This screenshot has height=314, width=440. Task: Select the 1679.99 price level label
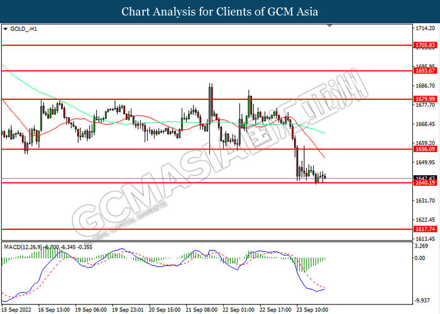[x=425, y=99]
